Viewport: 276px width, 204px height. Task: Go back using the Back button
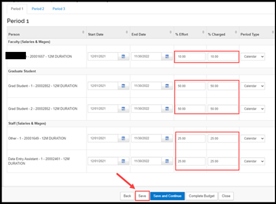click(x=127, y=196)
